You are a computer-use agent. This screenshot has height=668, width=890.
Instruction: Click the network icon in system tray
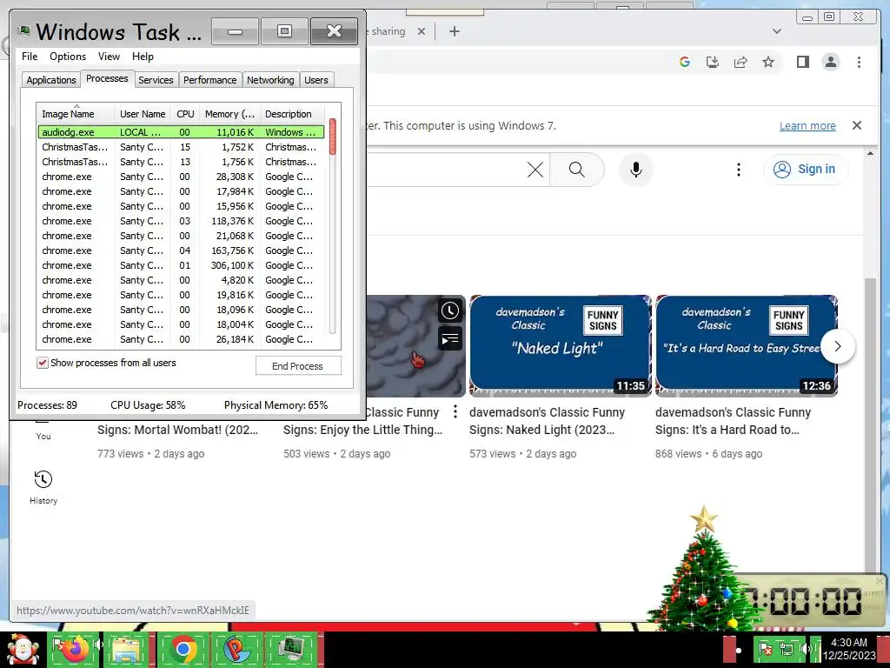pos(786,649)
